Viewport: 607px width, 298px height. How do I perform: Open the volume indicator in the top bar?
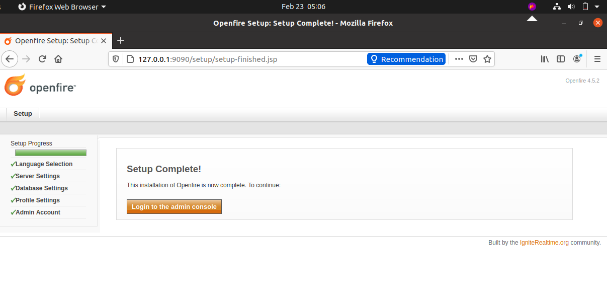coord(571,7)
